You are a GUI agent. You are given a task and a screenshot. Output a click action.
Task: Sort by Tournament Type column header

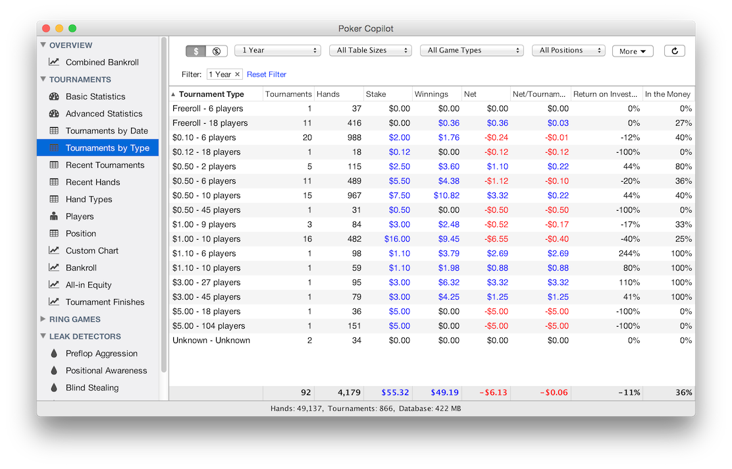216,94
